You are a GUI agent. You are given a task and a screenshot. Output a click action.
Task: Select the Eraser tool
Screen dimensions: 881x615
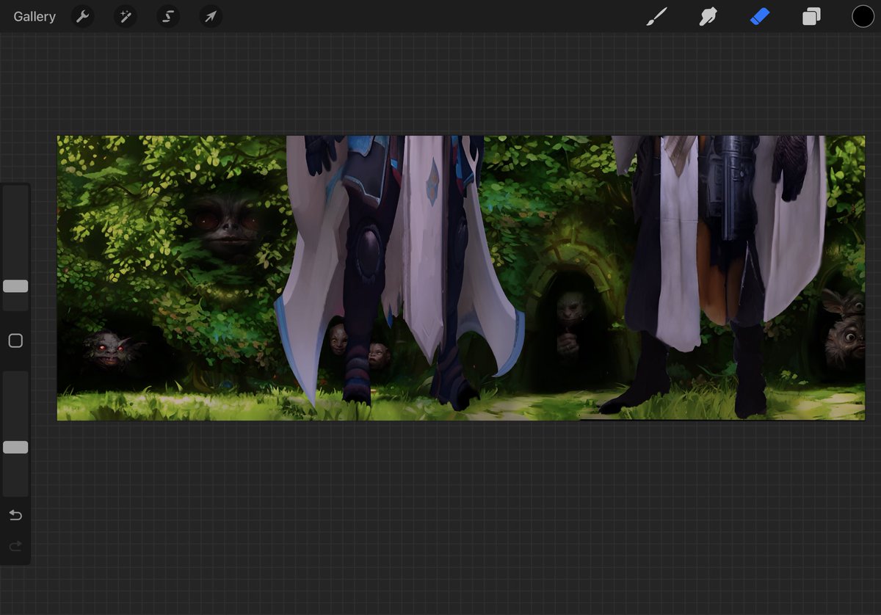[x=760, y=16]
